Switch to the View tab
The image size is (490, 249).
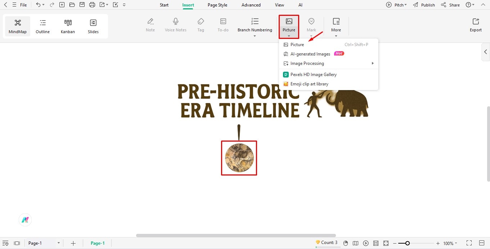[x=279, y=5]
